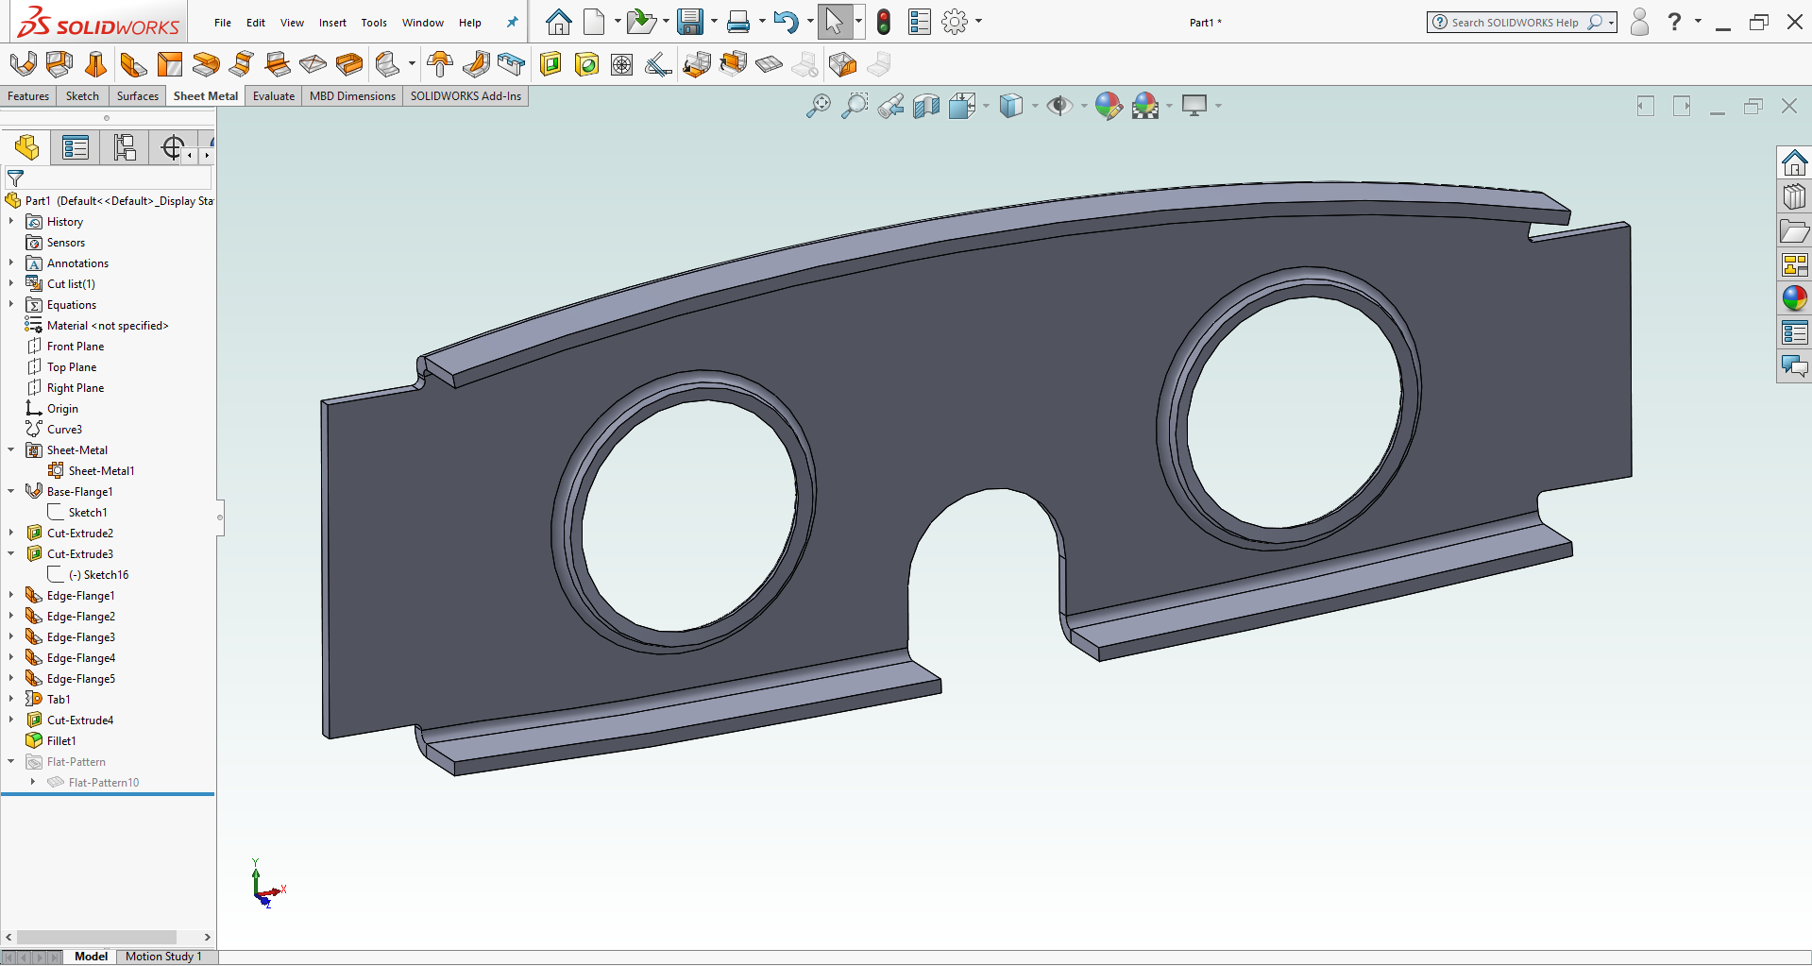This screenshot has width=1812, height=966.
Task: Choose the Lofted-Bend tool
Action: 95,64
